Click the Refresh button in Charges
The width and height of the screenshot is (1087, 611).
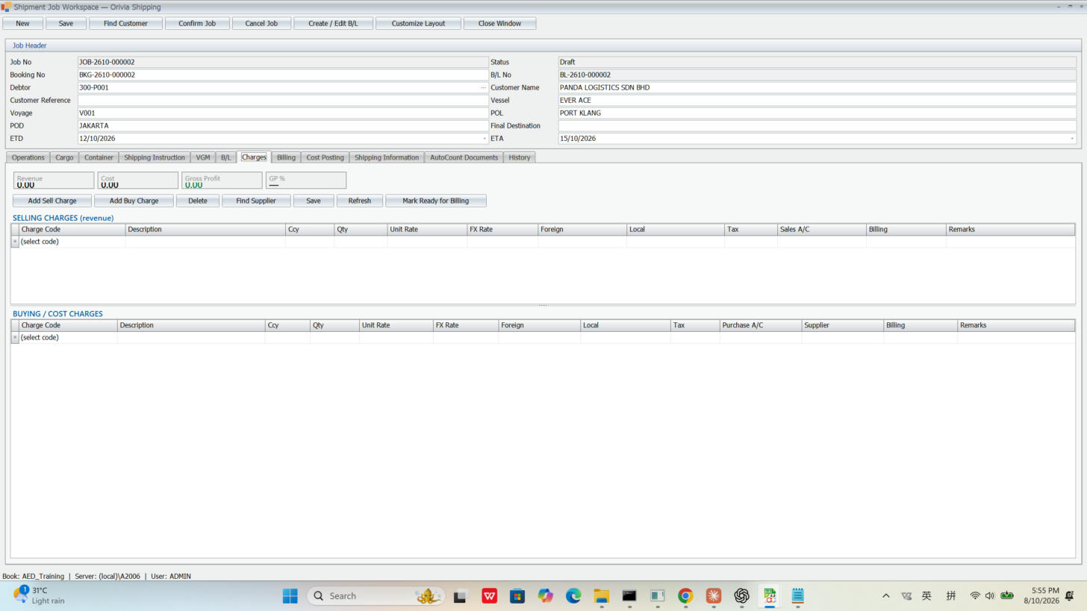[x=360, y=201]
